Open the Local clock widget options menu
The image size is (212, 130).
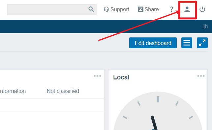[x=201, y=76]
